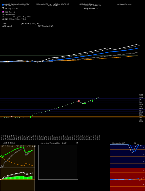
Task: Select the RSI 14/3 values line
Action: pos(17,17)
